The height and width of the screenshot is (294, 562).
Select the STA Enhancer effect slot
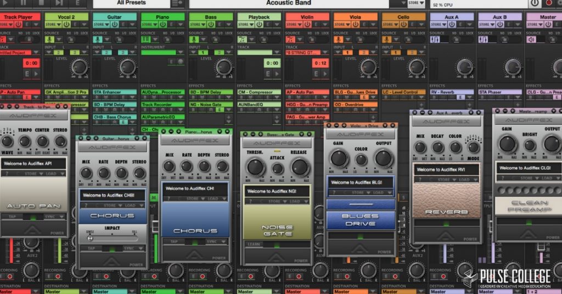pyautogui.click(x=115, y=92)
